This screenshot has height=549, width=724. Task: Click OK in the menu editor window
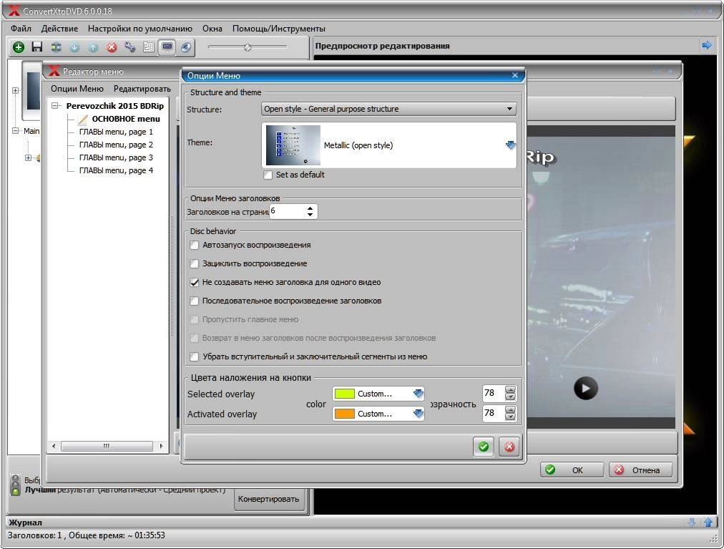click(x=572, y=470)
